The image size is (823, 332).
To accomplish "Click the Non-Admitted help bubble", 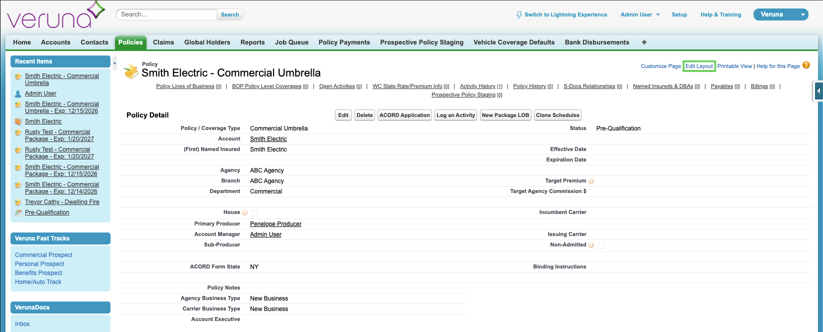I will coord(591,245).
